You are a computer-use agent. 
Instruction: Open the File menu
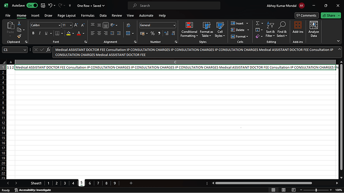(x=8, y=15)
